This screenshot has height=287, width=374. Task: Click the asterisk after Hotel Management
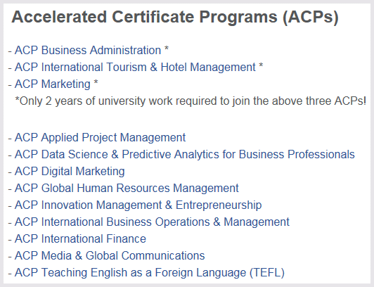tap(261, 65)
